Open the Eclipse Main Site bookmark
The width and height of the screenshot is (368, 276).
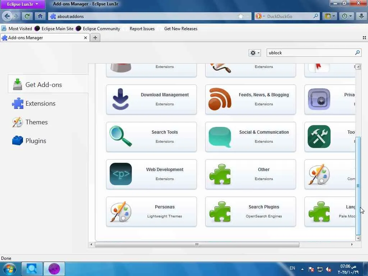54,29
